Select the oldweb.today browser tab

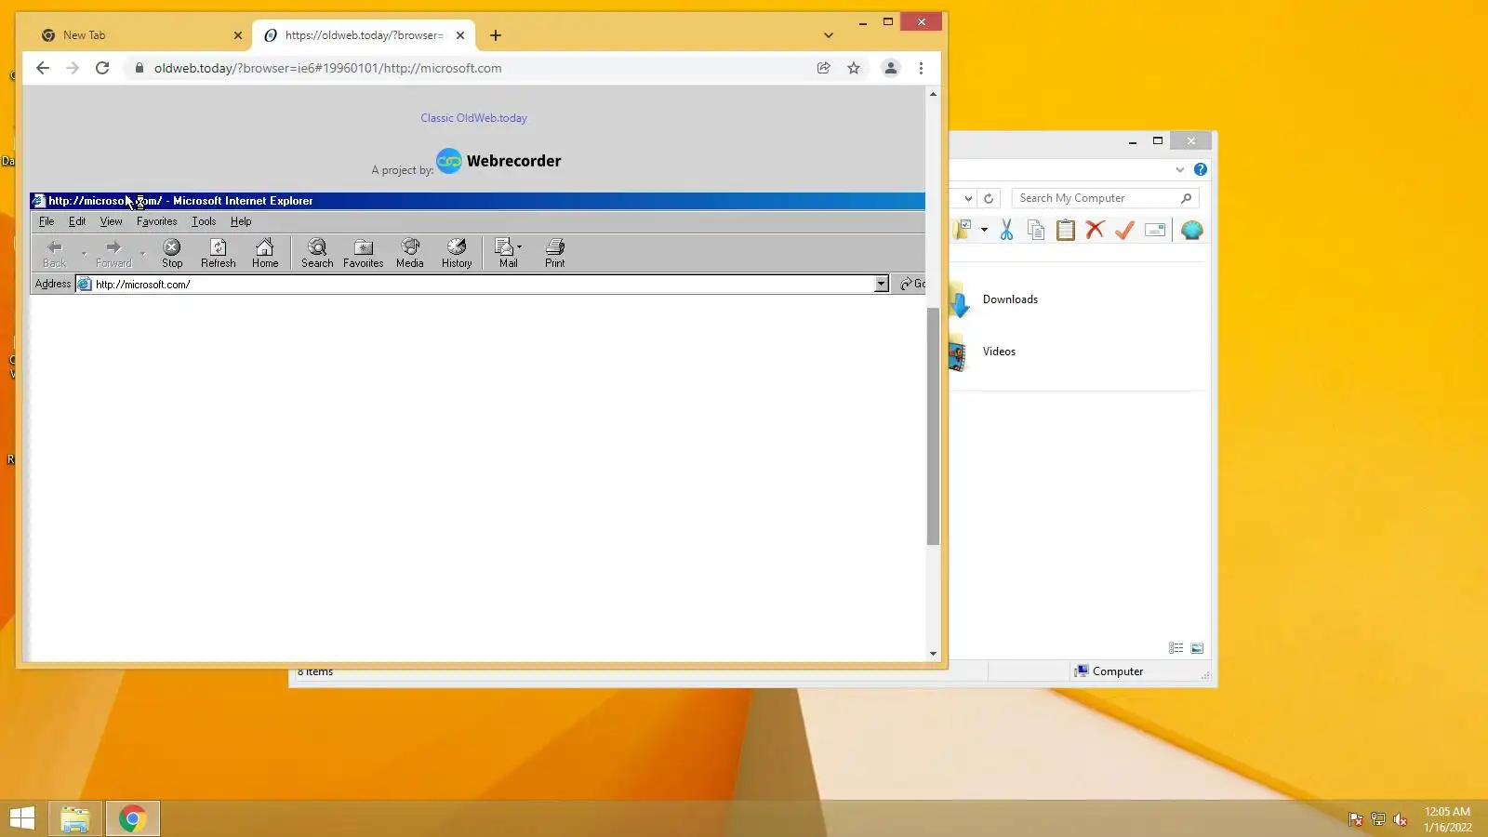363,35
